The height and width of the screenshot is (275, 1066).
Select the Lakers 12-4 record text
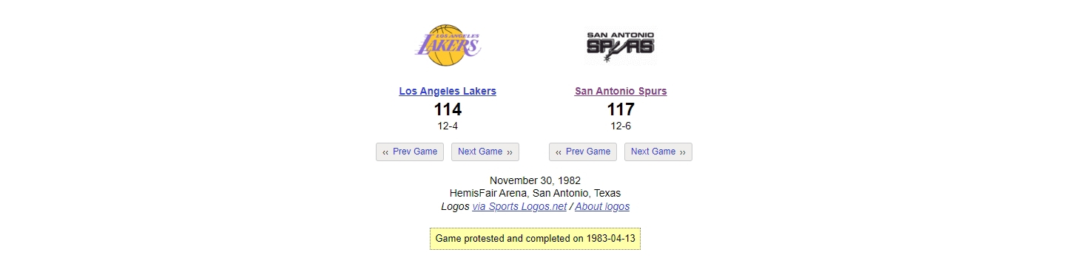(448, 126)
